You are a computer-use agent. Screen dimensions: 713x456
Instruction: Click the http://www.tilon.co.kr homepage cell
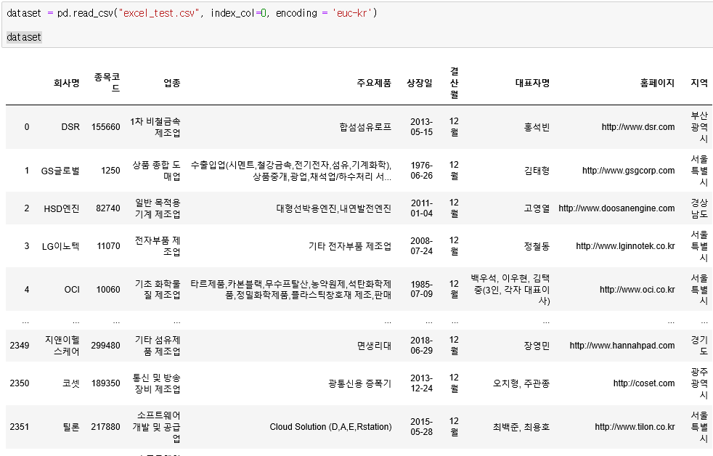coord(635,427)
